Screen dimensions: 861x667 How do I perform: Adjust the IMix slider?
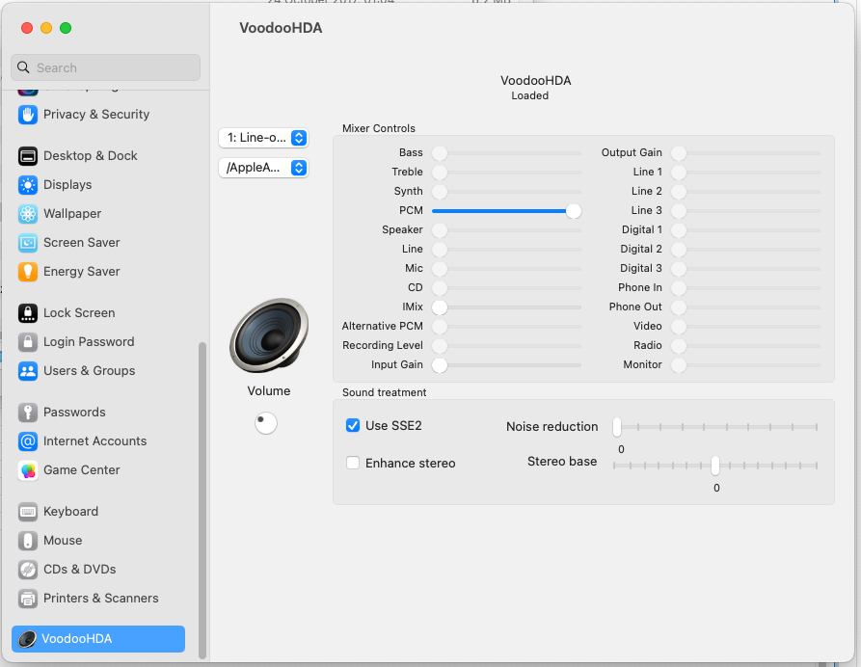pyautogui.click(x=506, y=307)
